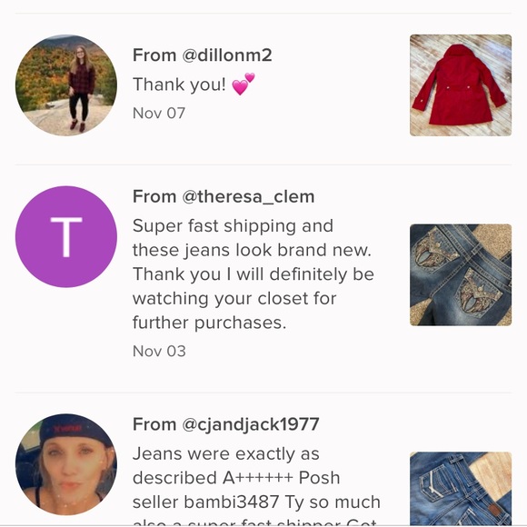Open the embellished pocket jeans thumbnail
Viewport: 527px width, 527px height.
pos(461,274)
